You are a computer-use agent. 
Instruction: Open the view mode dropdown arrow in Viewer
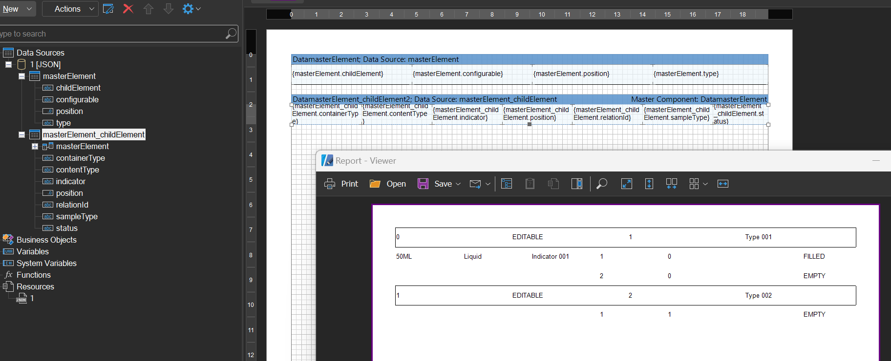pyautogui.click(x=705, y=184)
